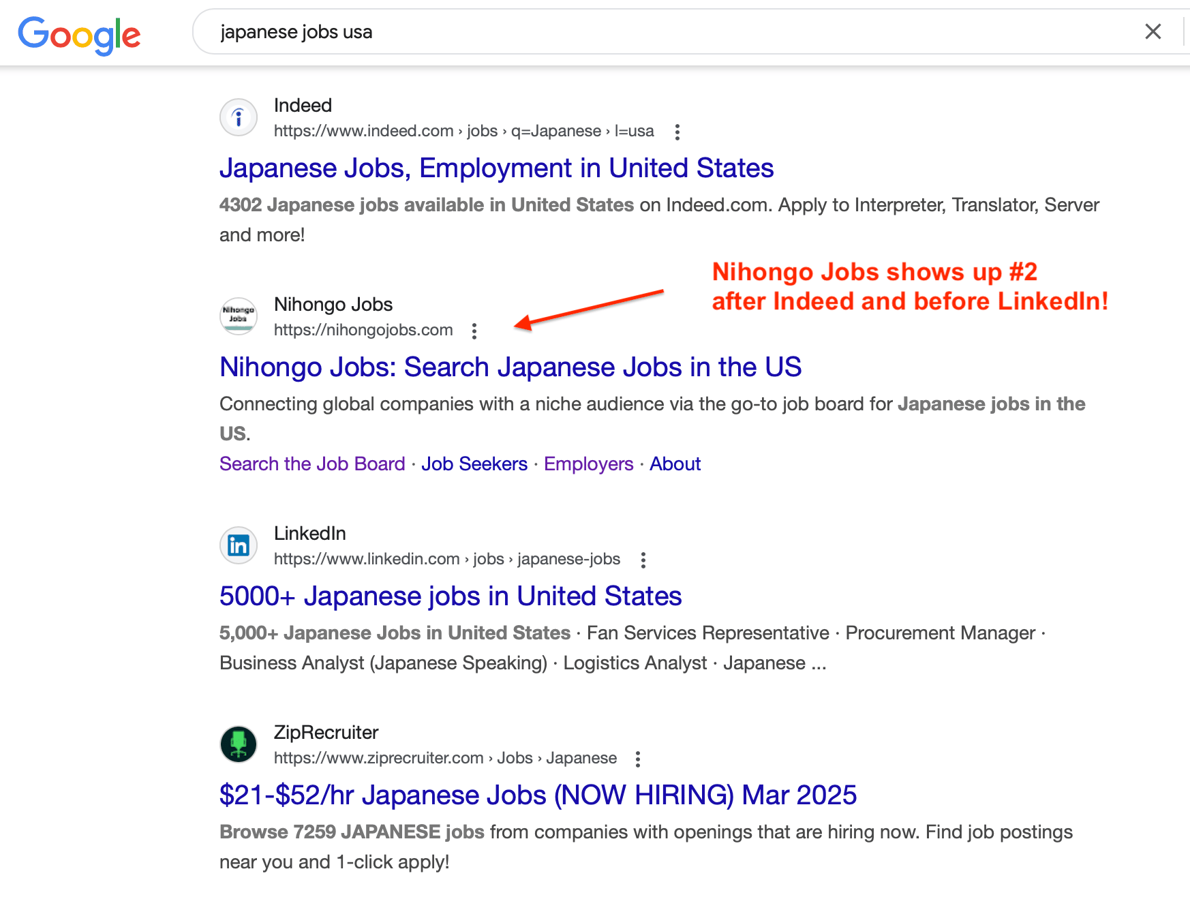Open the 'Search the Job Board' sitelink
This screenshot has width=1190, height=897.
[312, 463]
